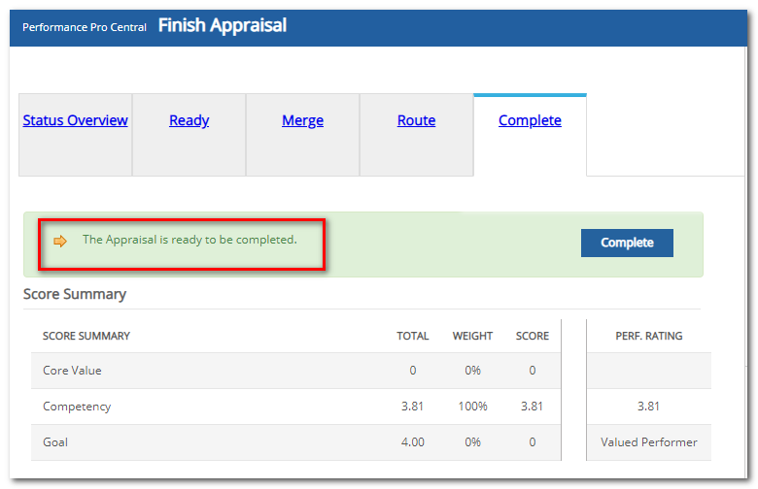The height and width of the screenshot is (489, 758).
Task: Open the Status Overview tab
Action: [x=76, y=120]
